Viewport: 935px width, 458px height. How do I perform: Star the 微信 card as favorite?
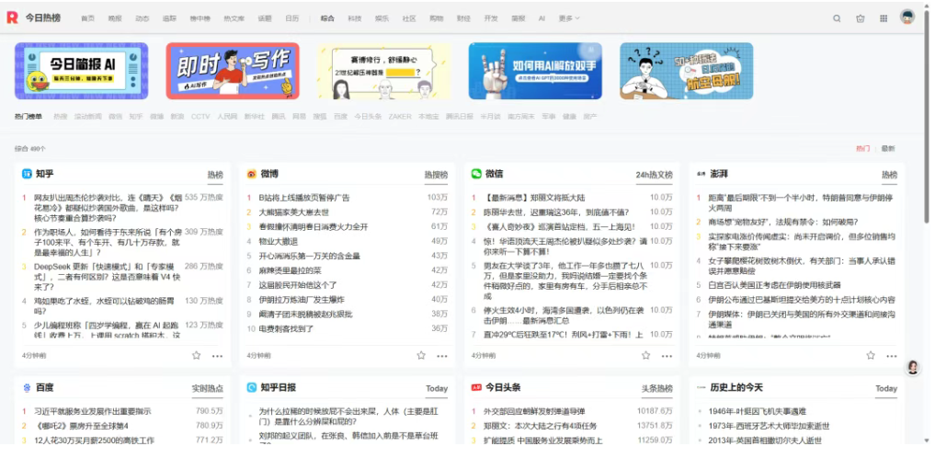click(645, 355)
